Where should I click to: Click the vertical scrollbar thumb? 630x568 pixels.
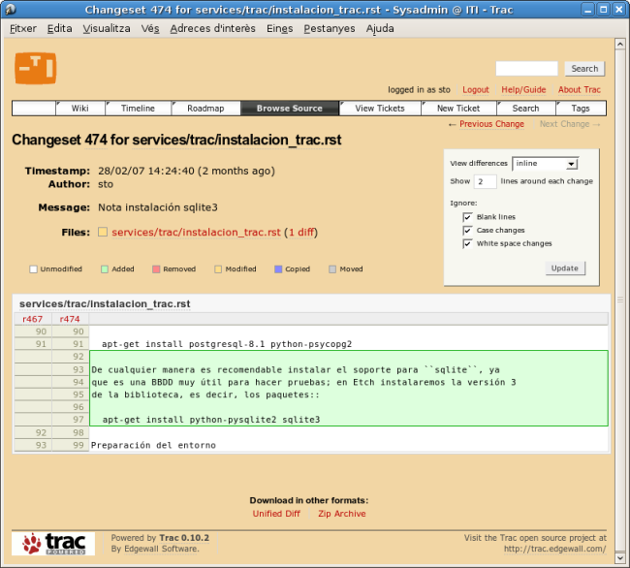620,300
